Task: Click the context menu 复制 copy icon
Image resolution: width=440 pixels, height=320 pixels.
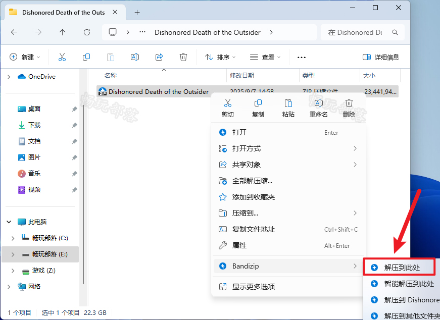Action: point(258,103)
